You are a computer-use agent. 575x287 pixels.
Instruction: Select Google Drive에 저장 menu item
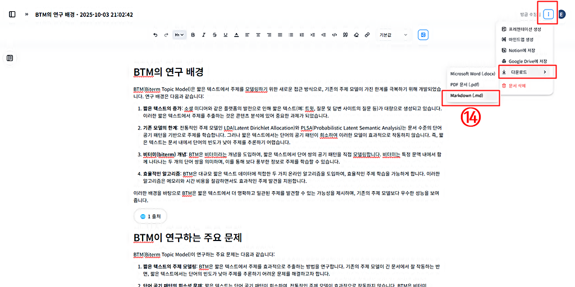click(x=526, y=61)
